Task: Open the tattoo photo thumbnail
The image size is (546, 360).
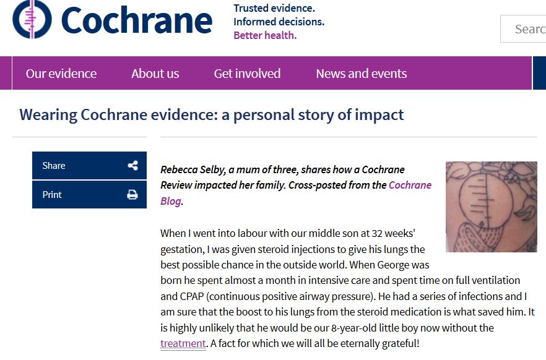Action: click(492, 207)
